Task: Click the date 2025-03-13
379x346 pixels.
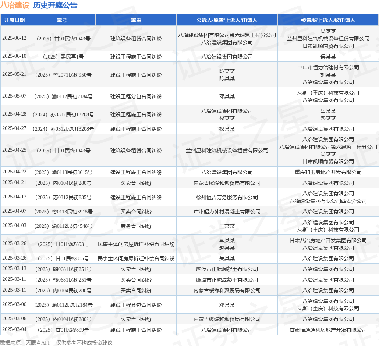Action: 14,269
